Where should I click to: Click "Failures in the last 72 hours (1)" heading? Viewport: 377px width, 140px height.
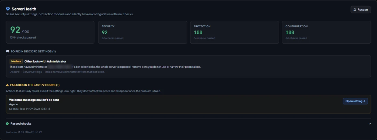point(35,85)
